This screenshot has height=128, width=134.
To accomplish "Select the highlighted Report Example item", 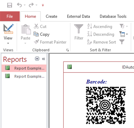I will click(x=24, y=68).
